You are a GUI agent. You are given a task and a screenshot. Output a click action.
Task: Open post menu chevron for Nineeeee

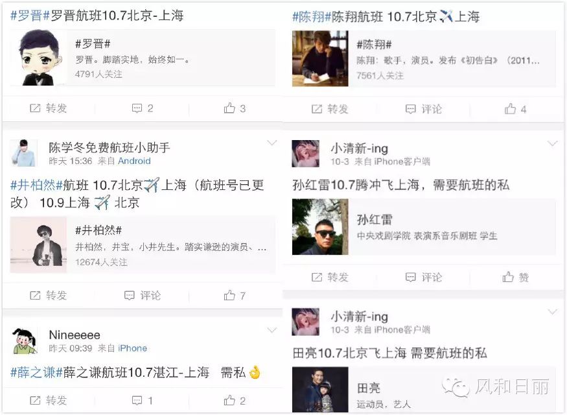point(272,330)
